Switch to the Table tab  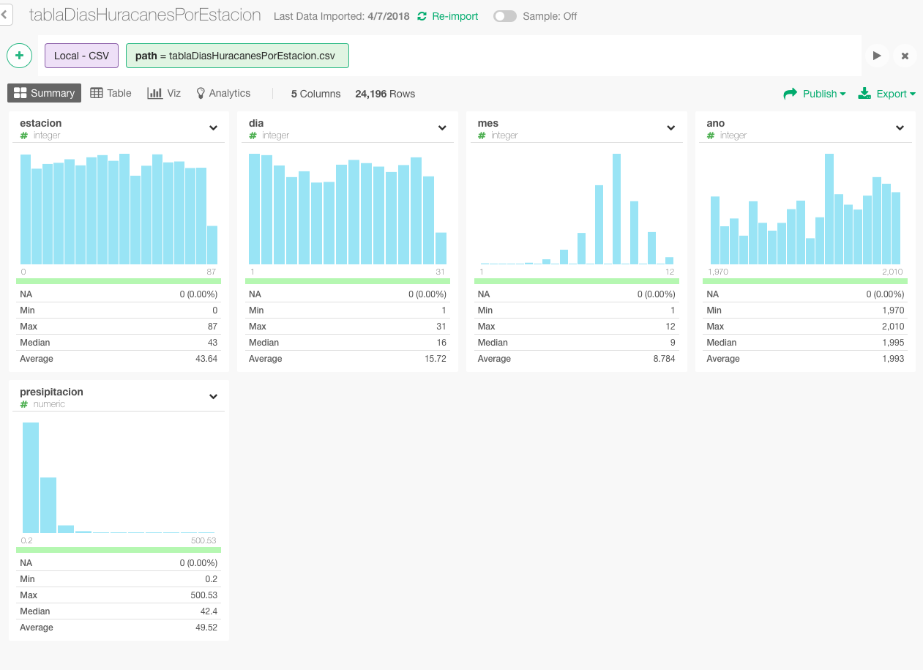pos(111,93)
